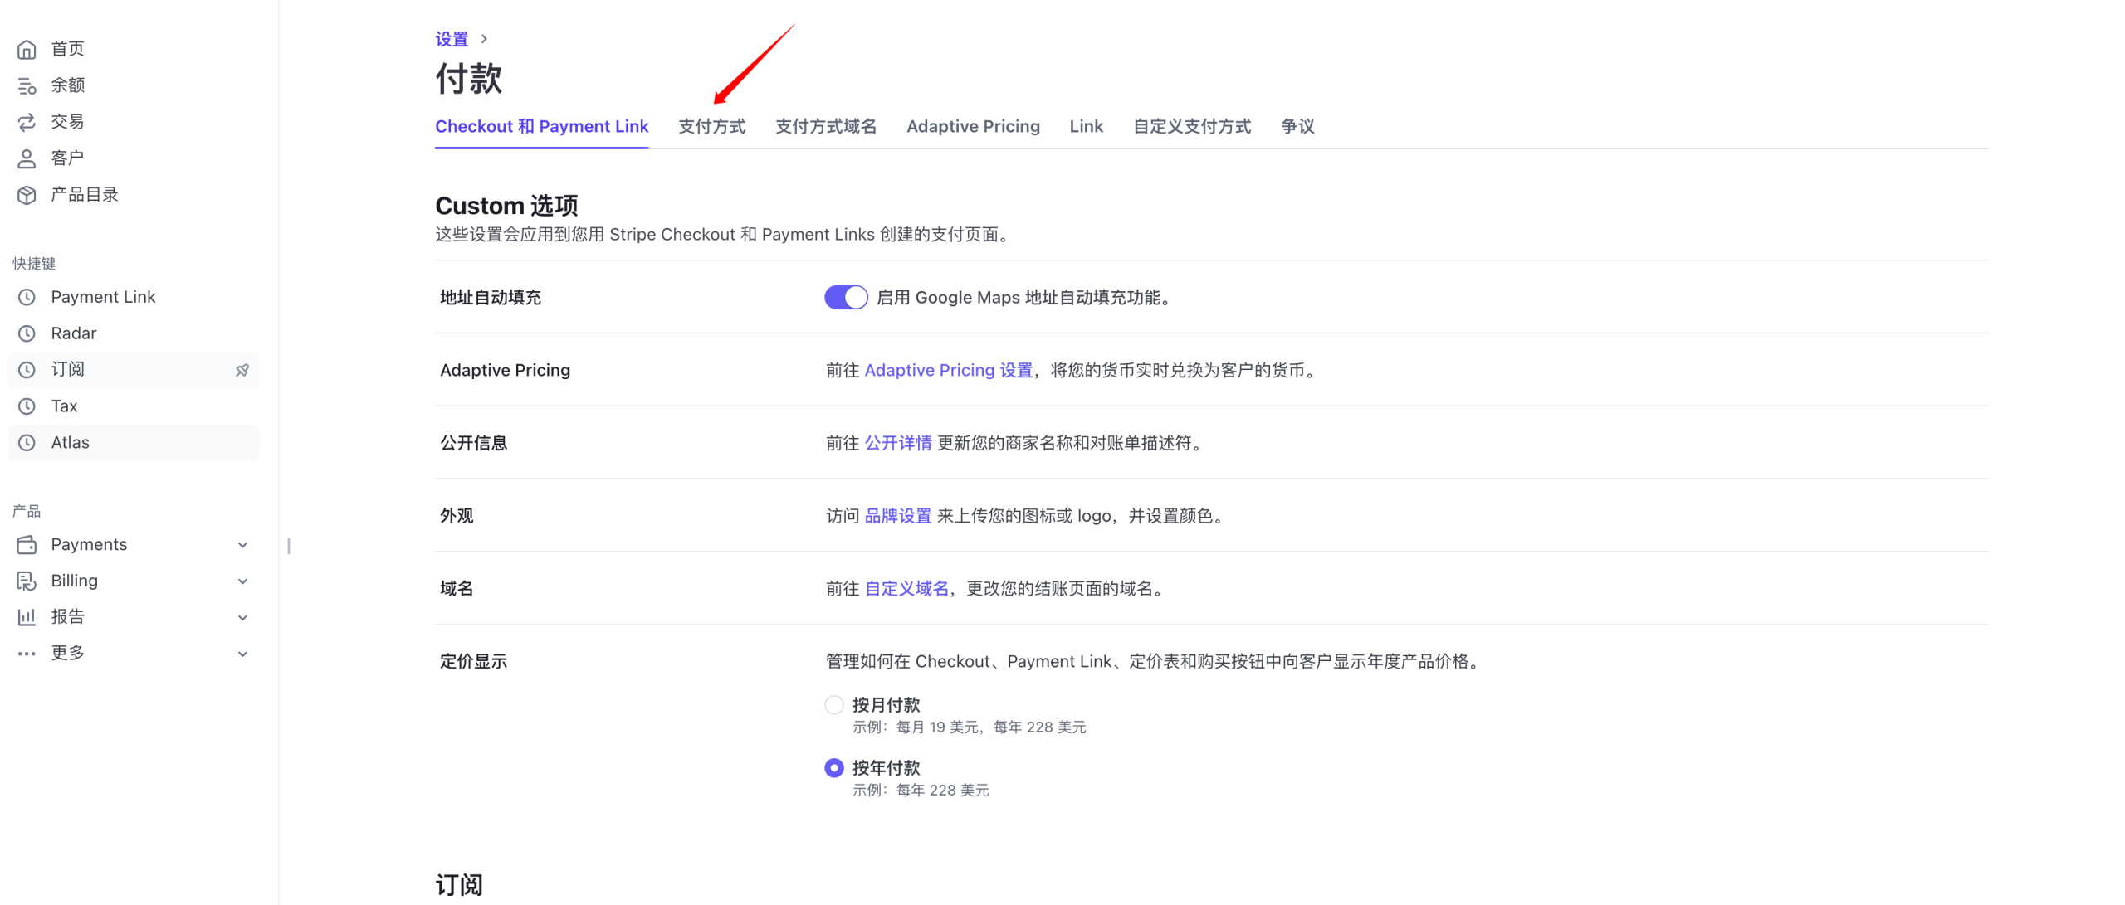Open the 公开详情 link

(898, 443)
